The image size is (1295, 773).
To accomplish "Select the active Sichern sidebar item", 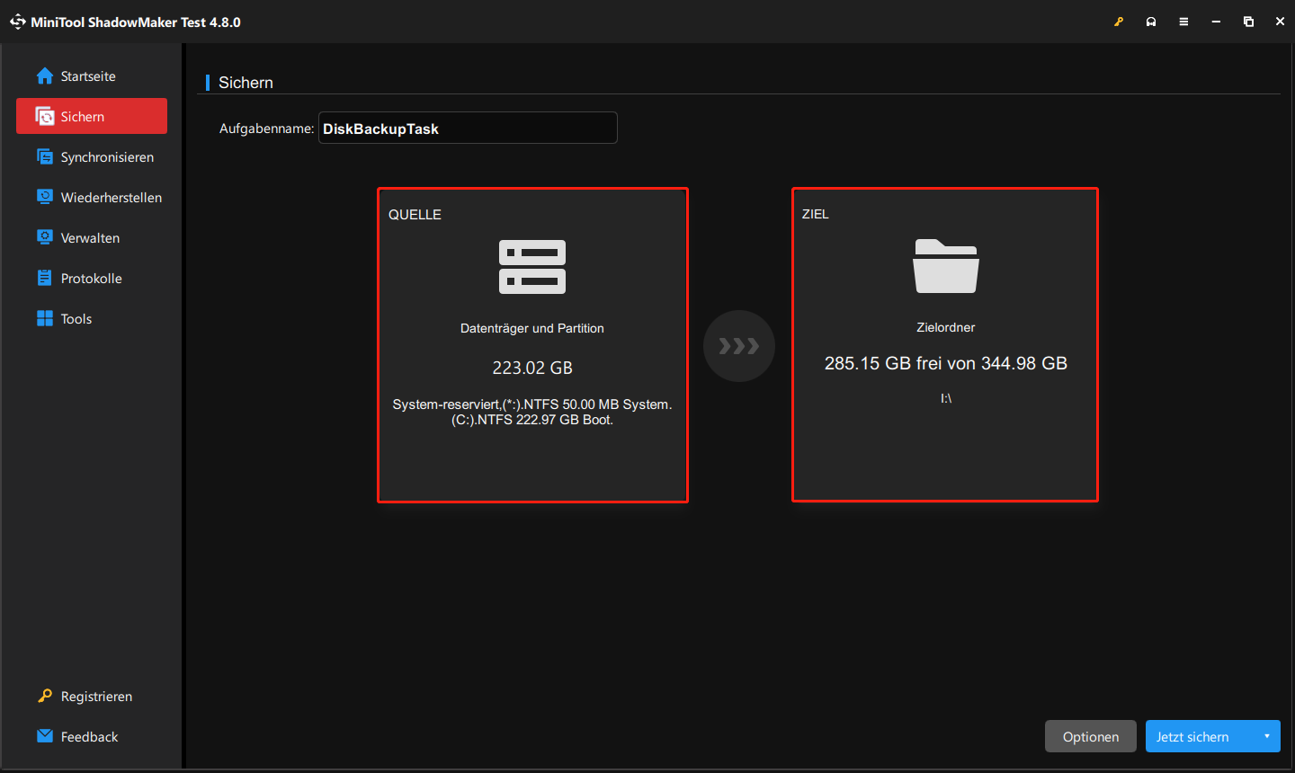I will tap(92, 117).
